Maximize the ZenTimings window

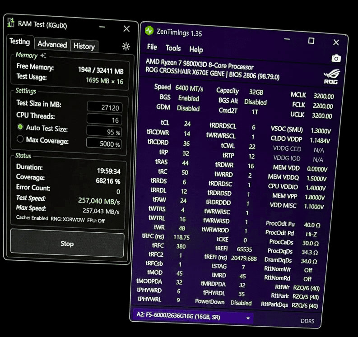[311, 41]
